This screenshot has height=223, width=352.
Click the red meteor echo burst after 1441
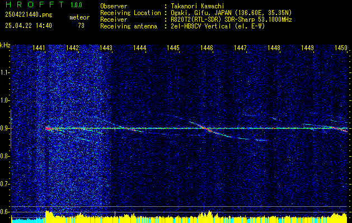coord(48,128)
